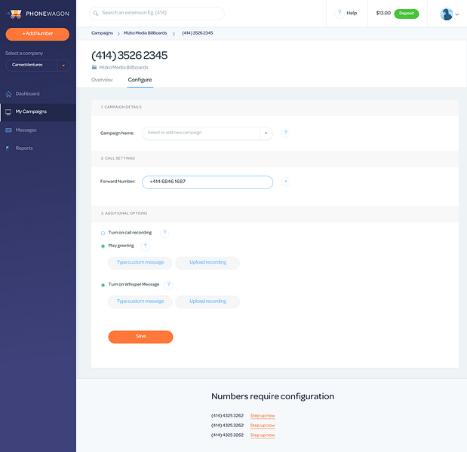This screenshot has width=467, height=452.
Task: Click Upload recording under Play greeting
Action: (x=207, y=263)
